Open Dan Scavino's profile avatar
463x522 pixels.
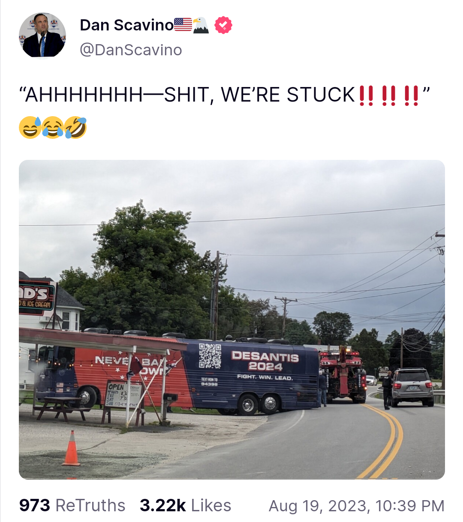(x=42, y=35)
